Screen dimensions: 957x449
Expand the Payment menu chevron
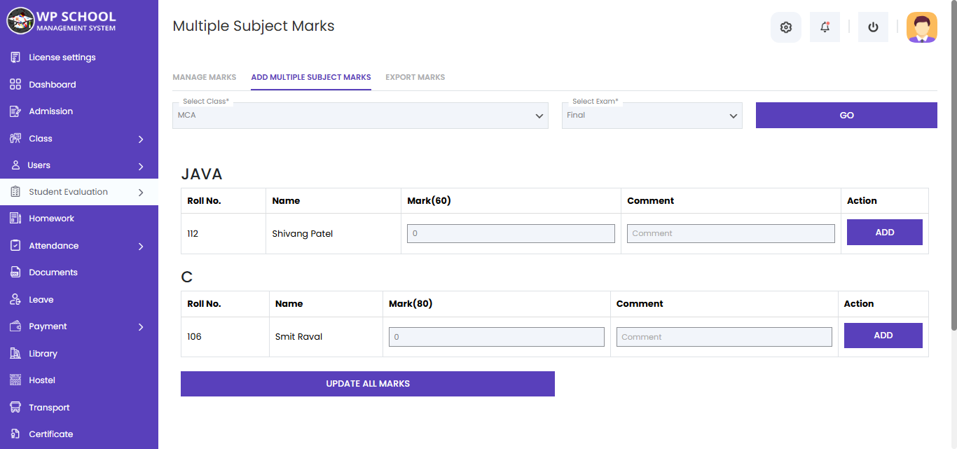coord(141,327)
